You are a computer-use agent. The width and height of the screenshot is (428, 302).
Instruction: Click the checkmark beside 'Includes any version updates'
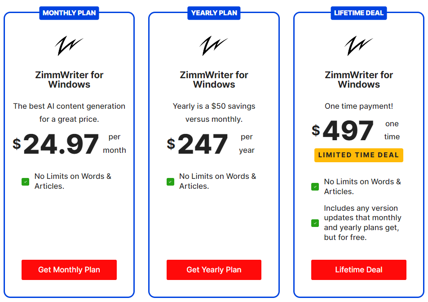[x=314, y=223]
